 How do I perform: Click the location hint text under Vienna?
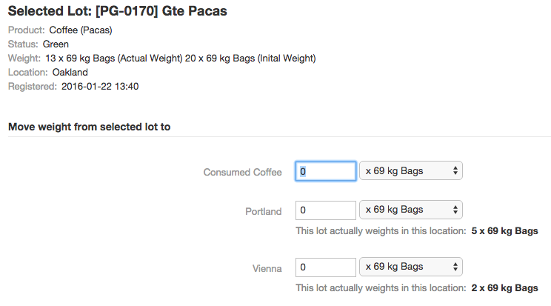pyautogui.click(x=381, y=288)
